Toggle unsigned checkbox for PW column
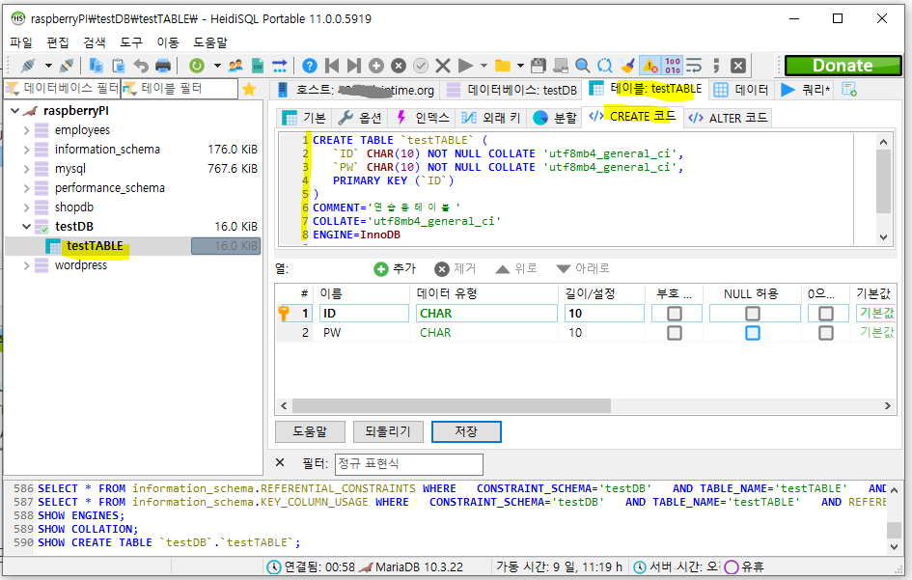 click(675, 333)
